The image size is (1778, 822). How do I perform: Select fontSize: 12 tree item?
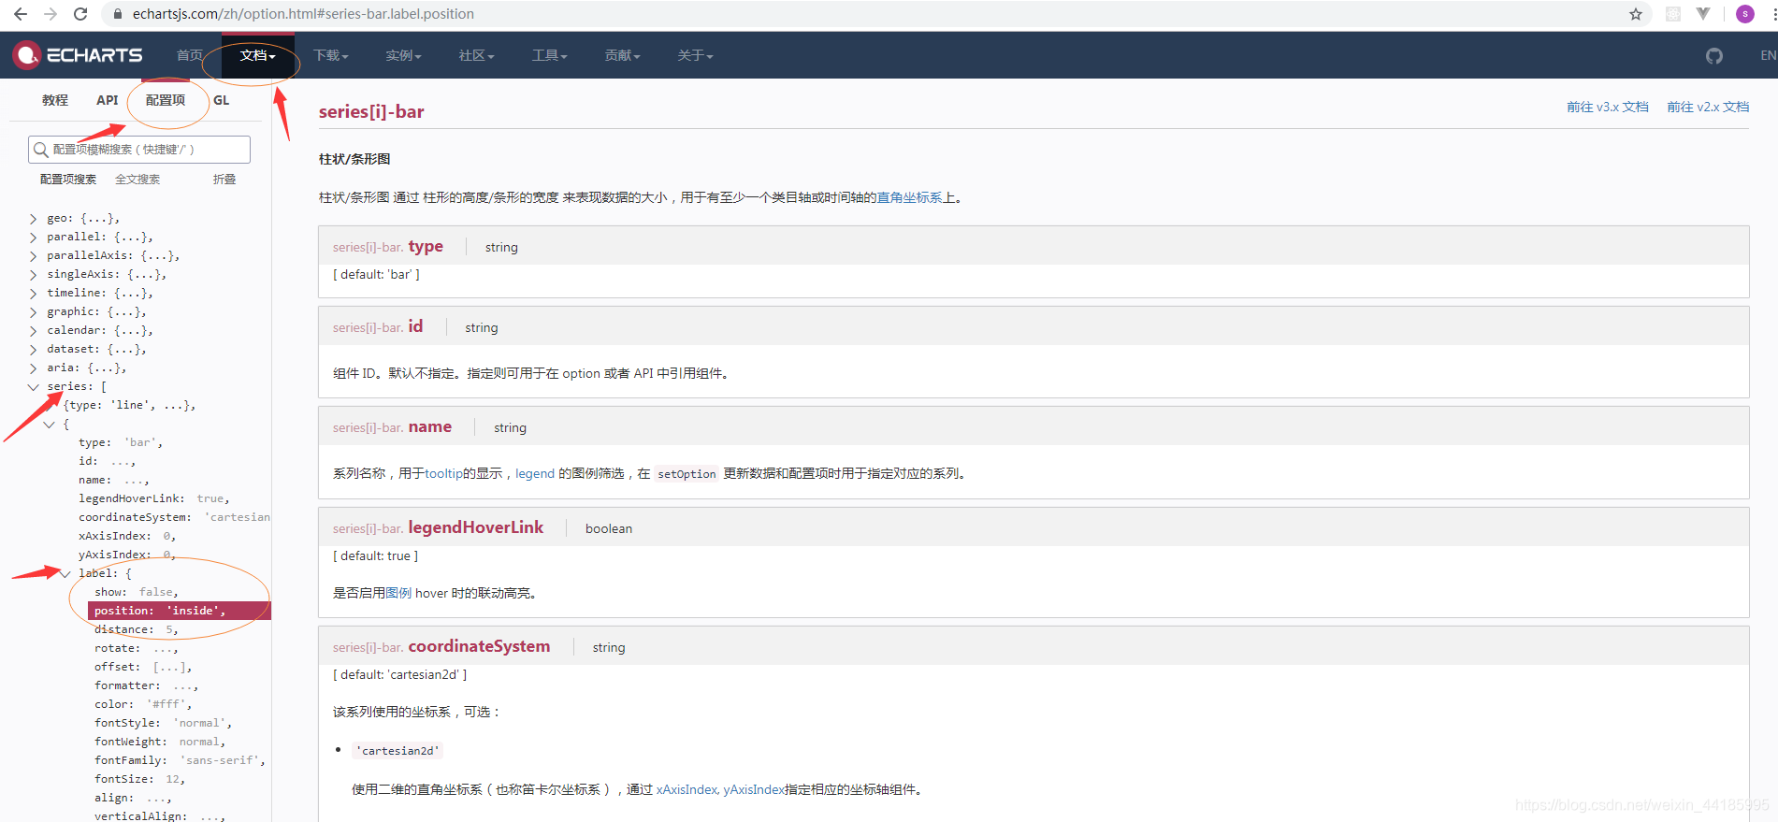[x=139, y=780]
